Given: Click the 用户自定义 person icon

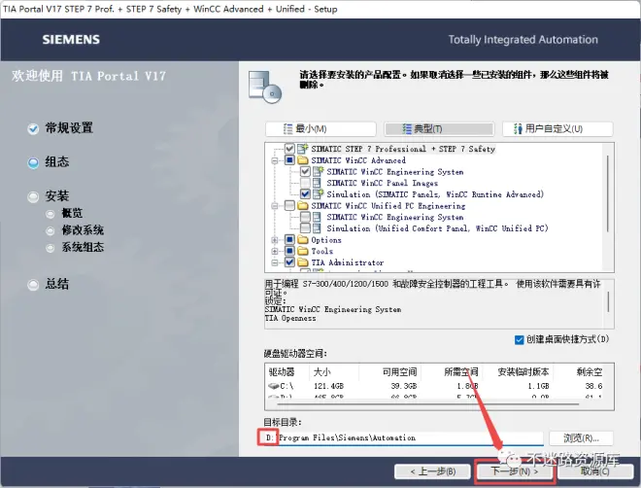Looking at the screenshot, I should pyautogui.click(x=518, y=129).
